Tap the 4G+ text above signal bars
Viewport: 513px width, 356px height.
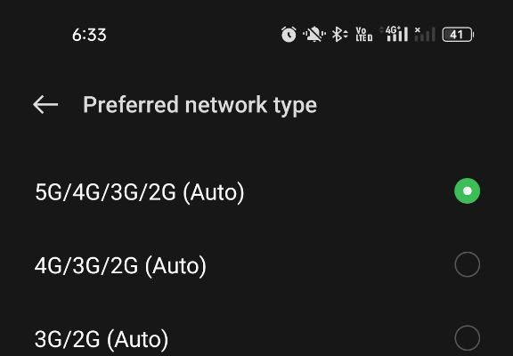(391, 30)
